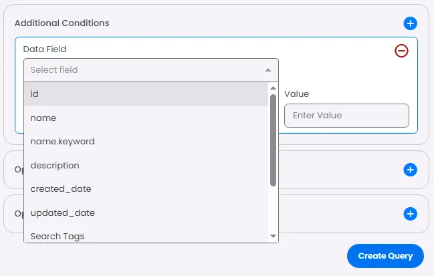Image resolution: width=434 pixels, height=276 pixels.
Task: Click the Create Query button
Action: [385, 256]
